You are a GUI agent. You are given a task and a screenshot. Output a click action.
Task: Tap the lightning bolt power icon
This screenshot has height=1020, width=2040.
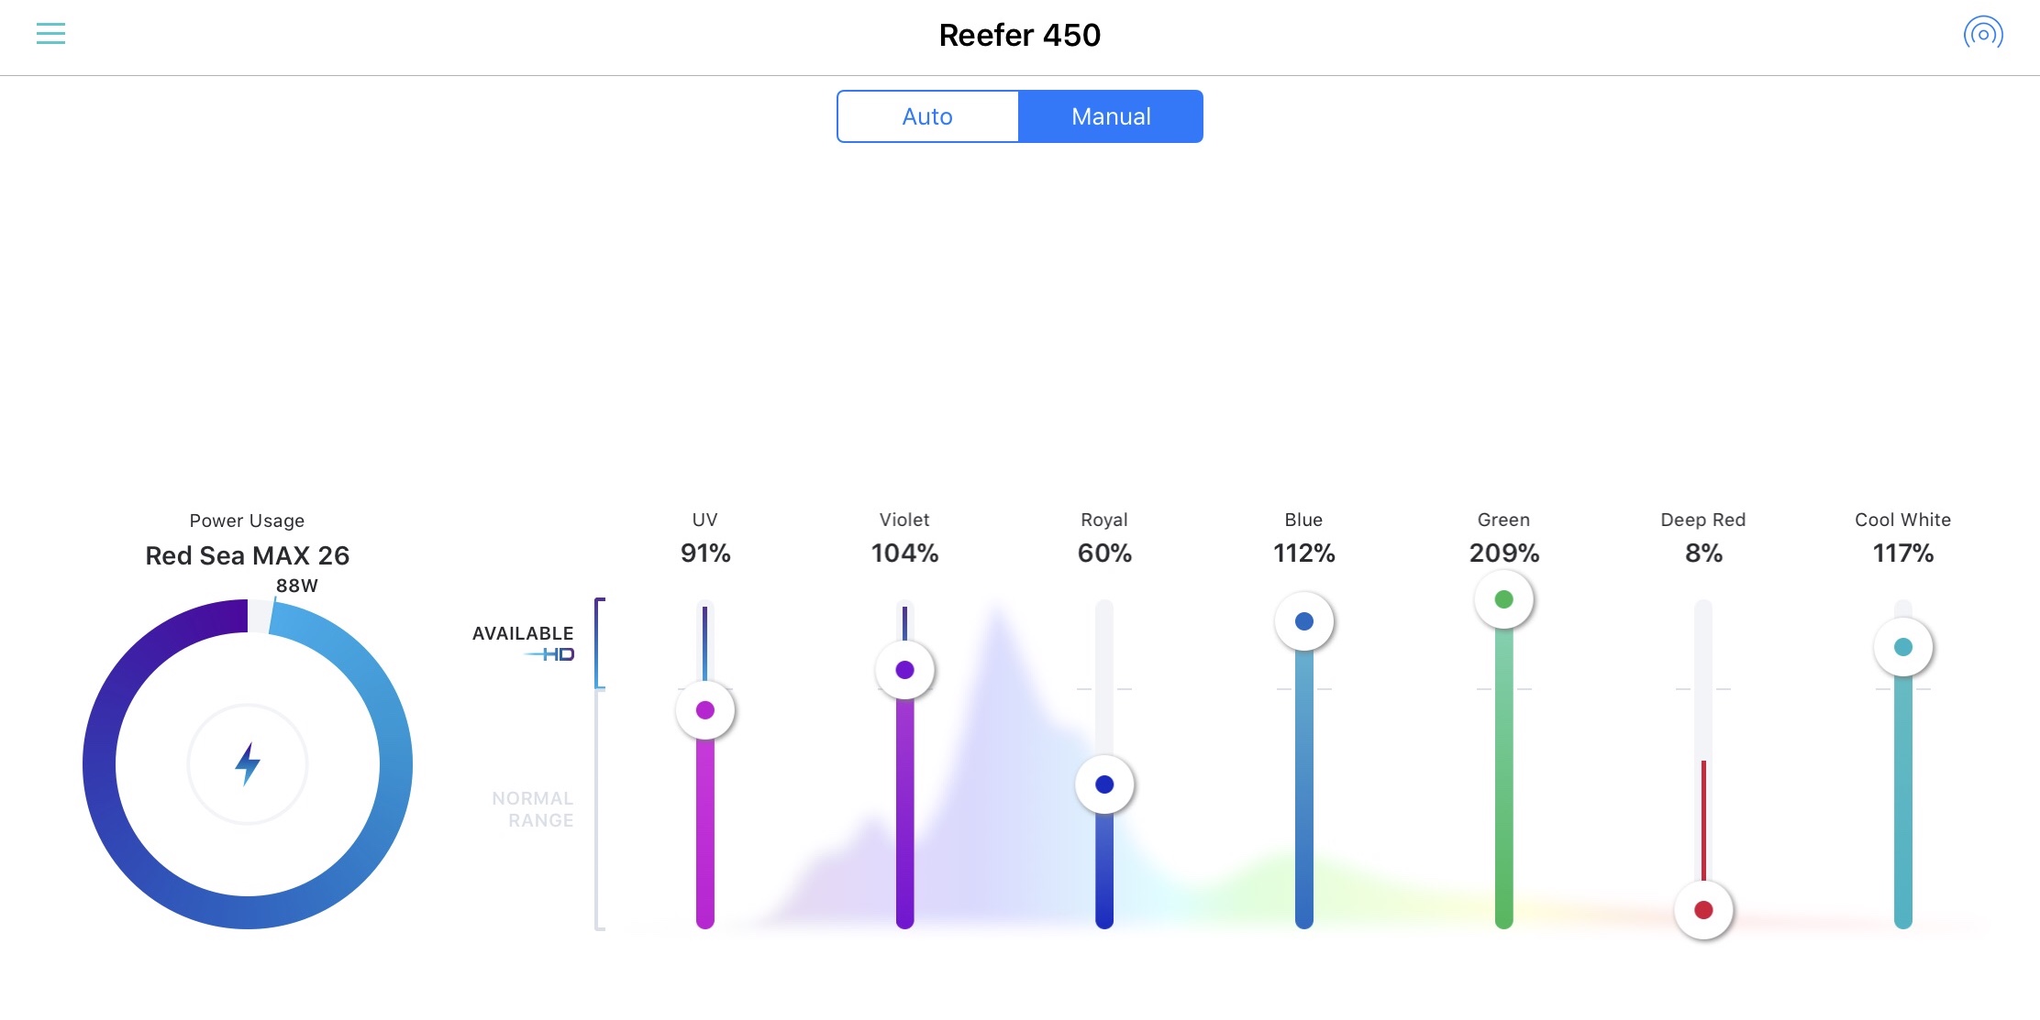(x=248, y=764)
